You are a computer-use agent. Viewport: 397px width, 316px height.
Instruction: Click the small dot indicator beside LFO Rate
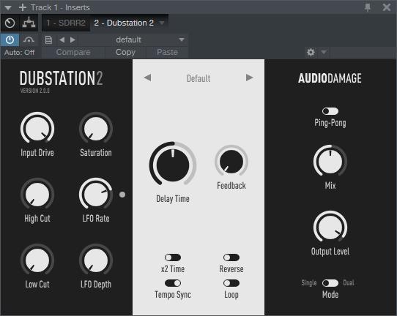click(x=122, y=195)
